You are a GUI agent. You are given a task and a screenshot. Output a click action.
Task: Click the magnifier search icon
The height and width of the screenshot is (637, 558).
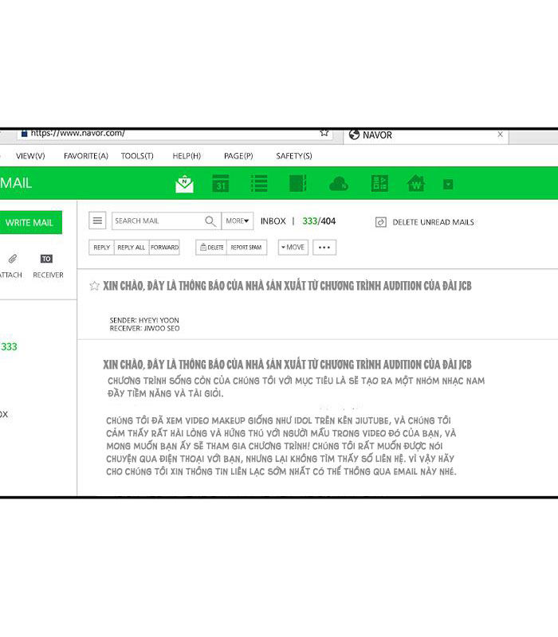coord(210,221)
